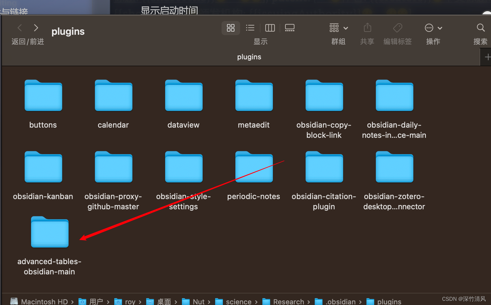Select the periodic-notes folder

click(x=254, y=167)
